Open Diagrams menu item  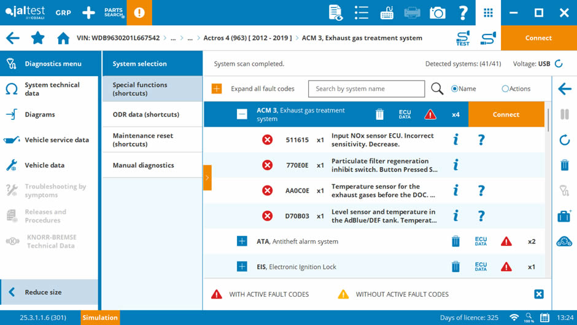click(x=49, y=115)
